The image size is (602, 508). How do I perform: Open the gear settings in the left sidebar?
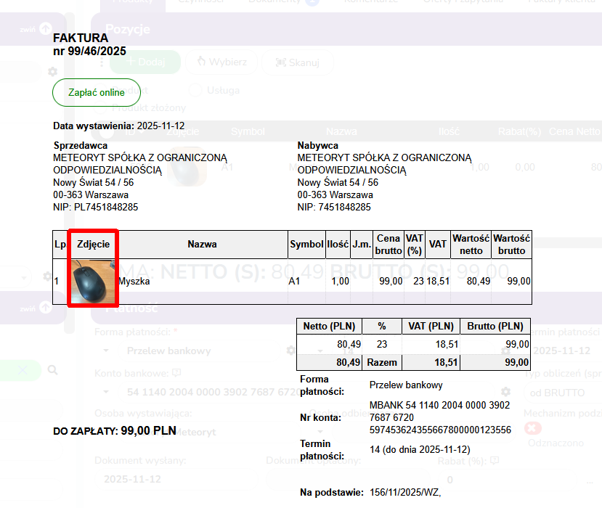(x=52, y=72)
